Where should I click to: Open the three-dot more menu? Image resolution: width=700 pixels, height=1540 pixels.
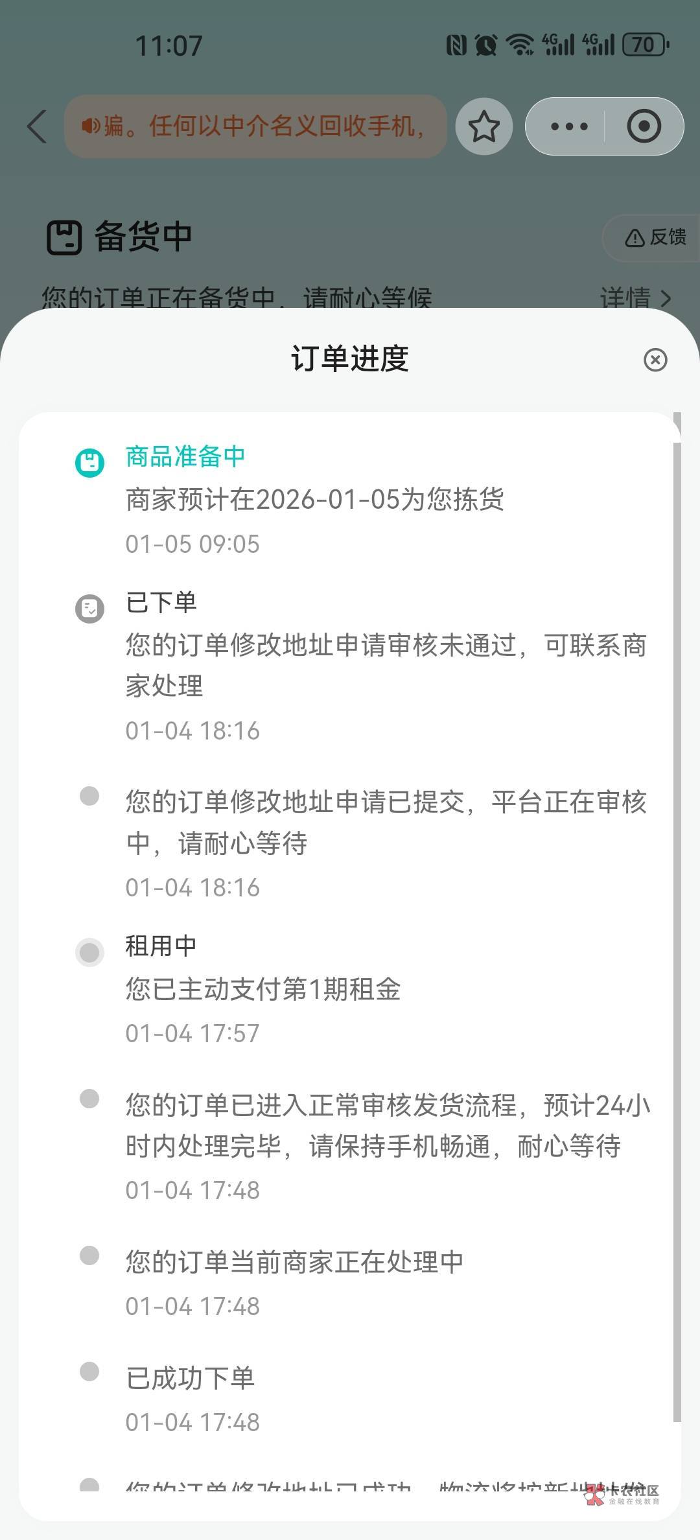point(568,126)
